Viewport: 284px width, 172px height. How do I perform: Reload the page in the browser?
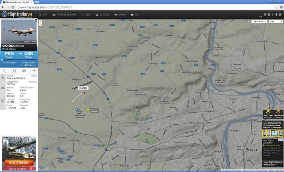click(12, 7)
